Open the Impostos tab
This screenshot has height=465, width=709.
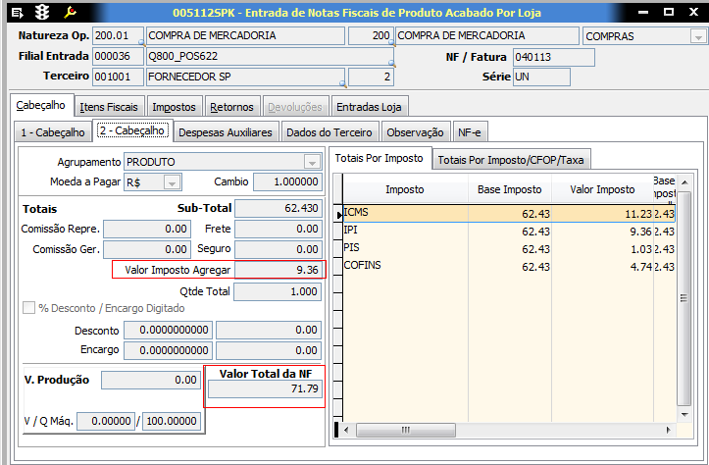point(175,107)
